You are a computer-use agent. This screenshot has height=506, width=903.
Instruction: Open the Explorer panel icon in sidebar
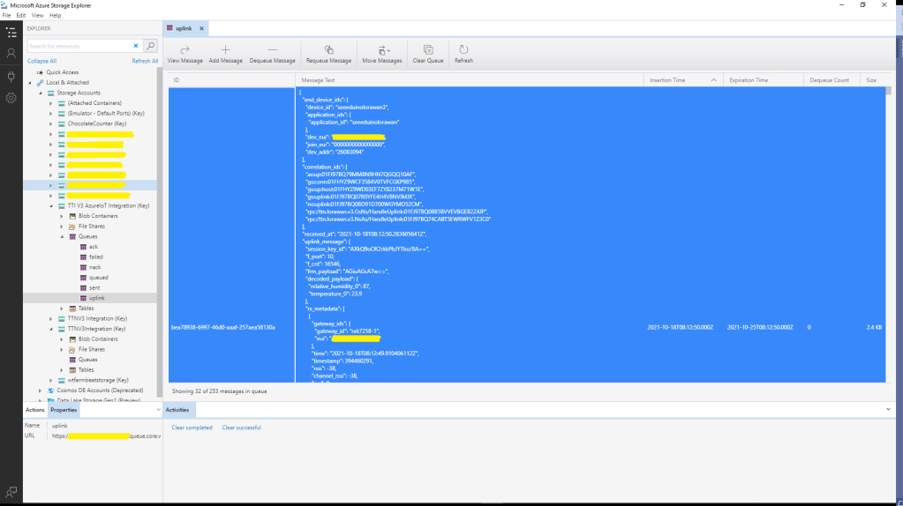pos(11,33)
